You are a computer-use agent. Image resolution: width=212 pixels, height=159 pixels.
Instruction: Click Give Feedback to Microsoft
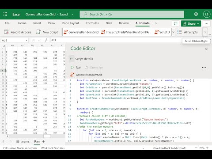(170, 148)
